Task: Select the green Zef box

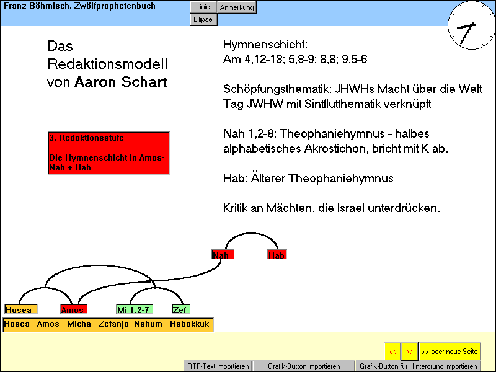Action: click(181, 309)
